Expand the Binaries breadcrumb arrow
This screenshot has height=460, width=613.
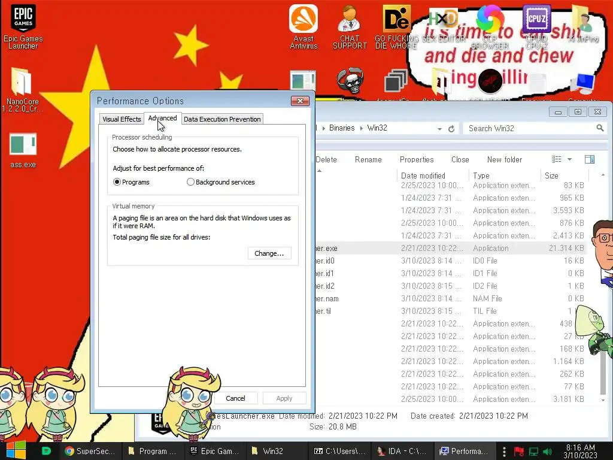pos(361,128)
